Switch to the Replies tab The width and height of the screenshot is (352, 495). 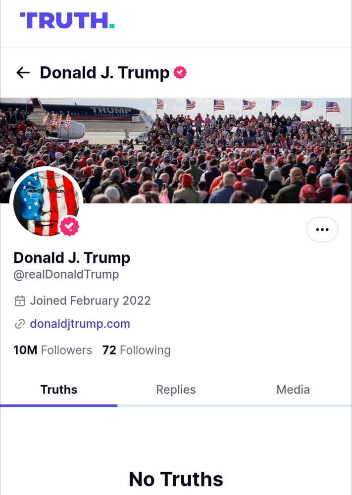(176, 390)
